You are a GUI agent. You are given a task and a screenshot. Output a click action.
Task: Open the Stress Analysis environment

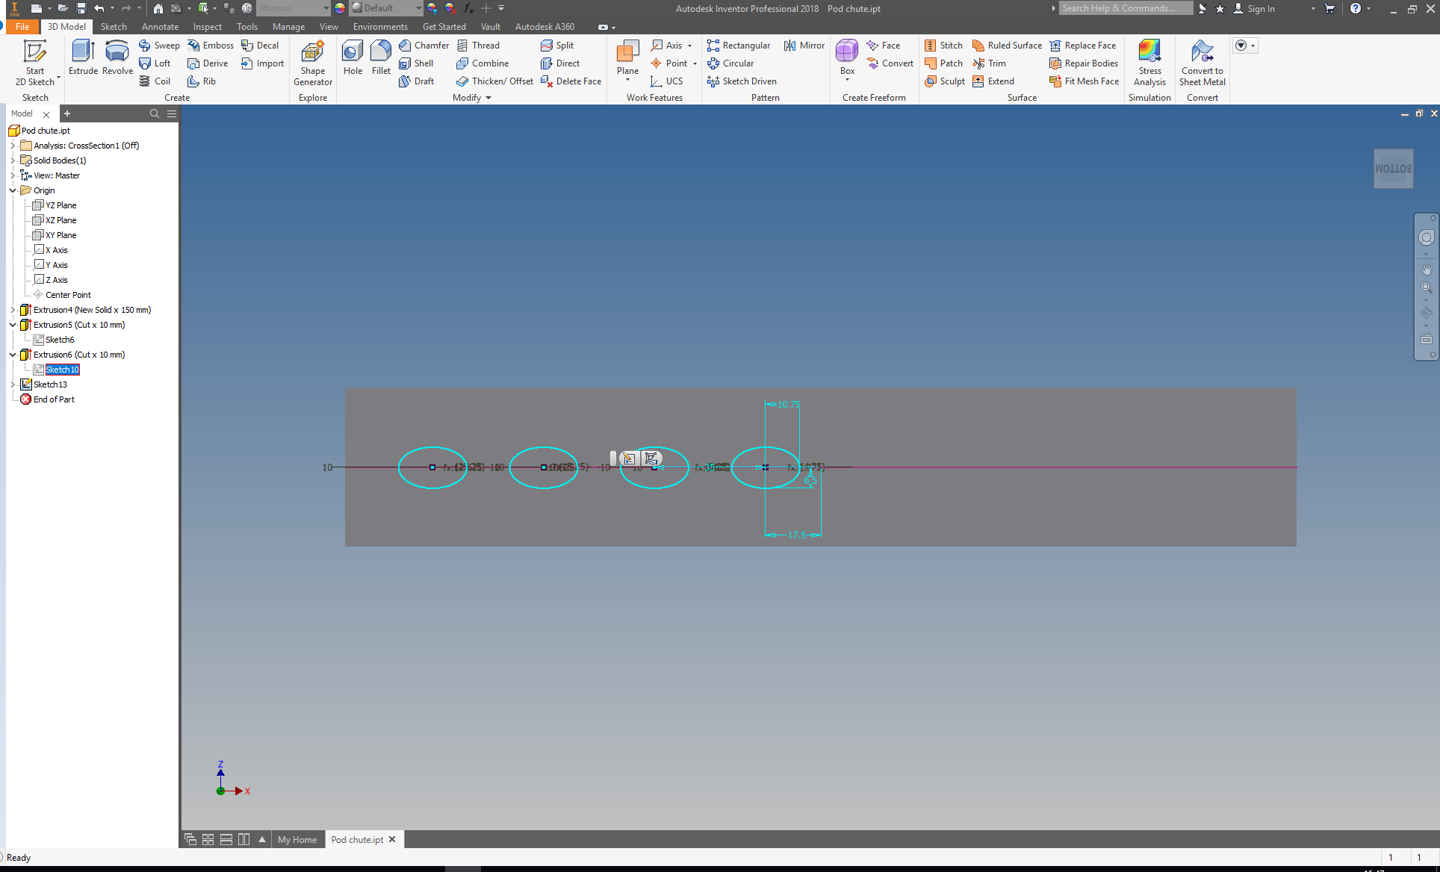click(x=1149, y=60)
